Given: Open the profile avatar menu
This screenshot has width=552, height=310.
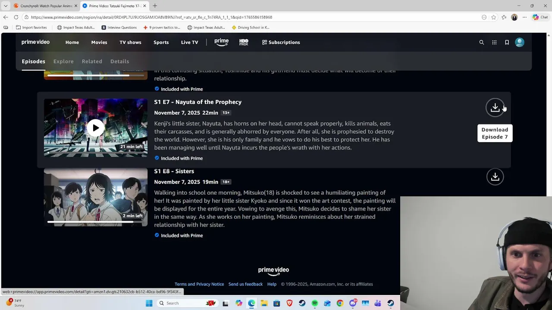Looking at the screenshot, I should point(520,42).
